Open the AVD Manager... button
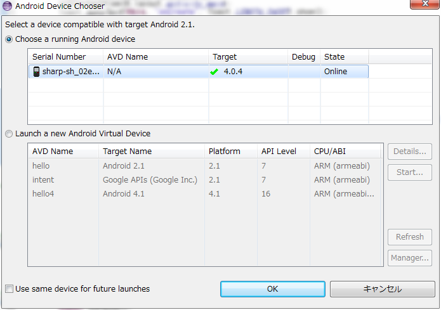 pos(409,258)
